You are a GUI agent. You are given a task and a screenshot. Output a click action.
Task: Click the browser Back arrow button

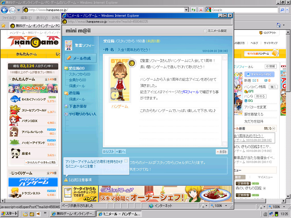click(4, 10)
